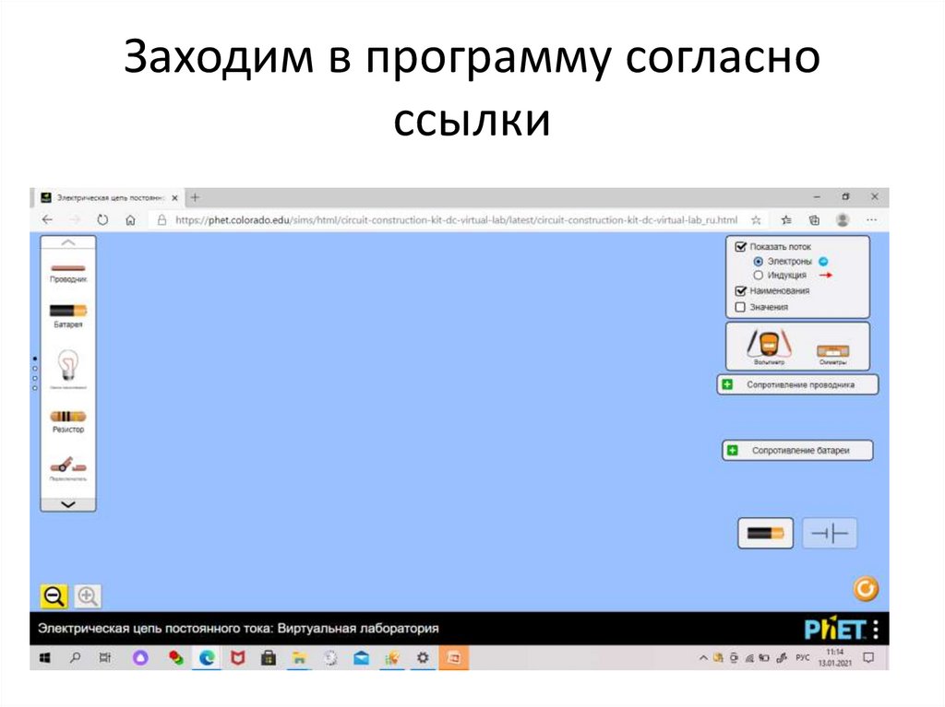Show hidden system tray icons

pos(702,658)
